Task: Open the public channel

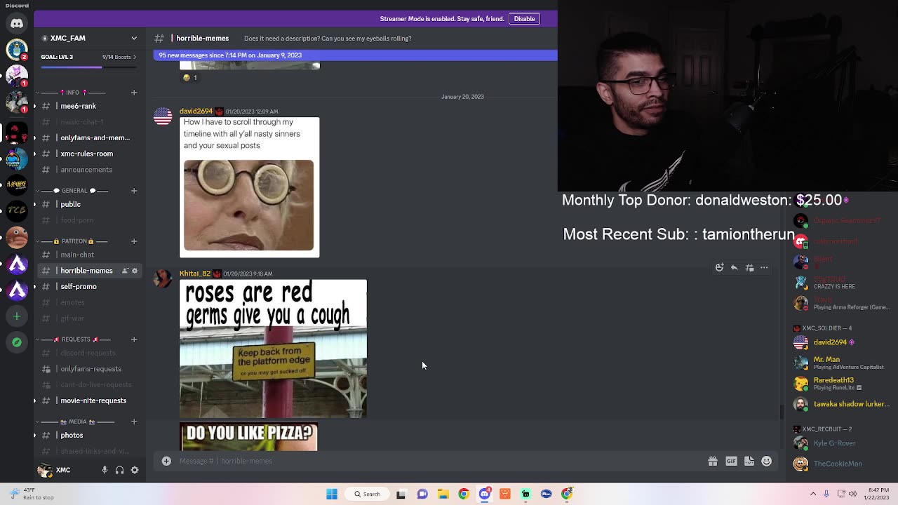Action: [x=89, y=204]
